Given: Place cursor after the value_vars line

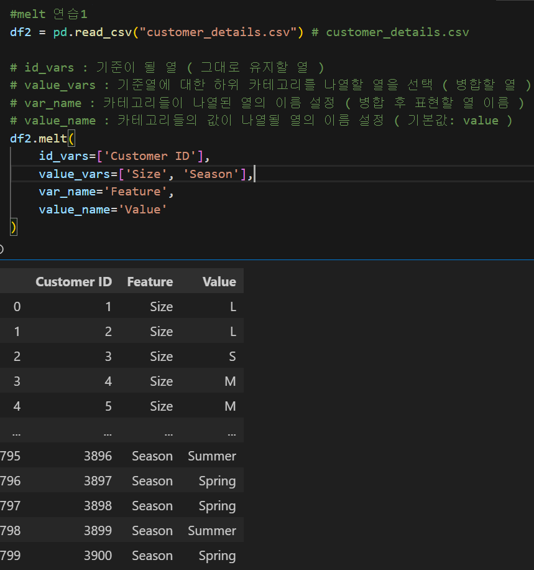Looking at the screenshot, I should point(254,174).
